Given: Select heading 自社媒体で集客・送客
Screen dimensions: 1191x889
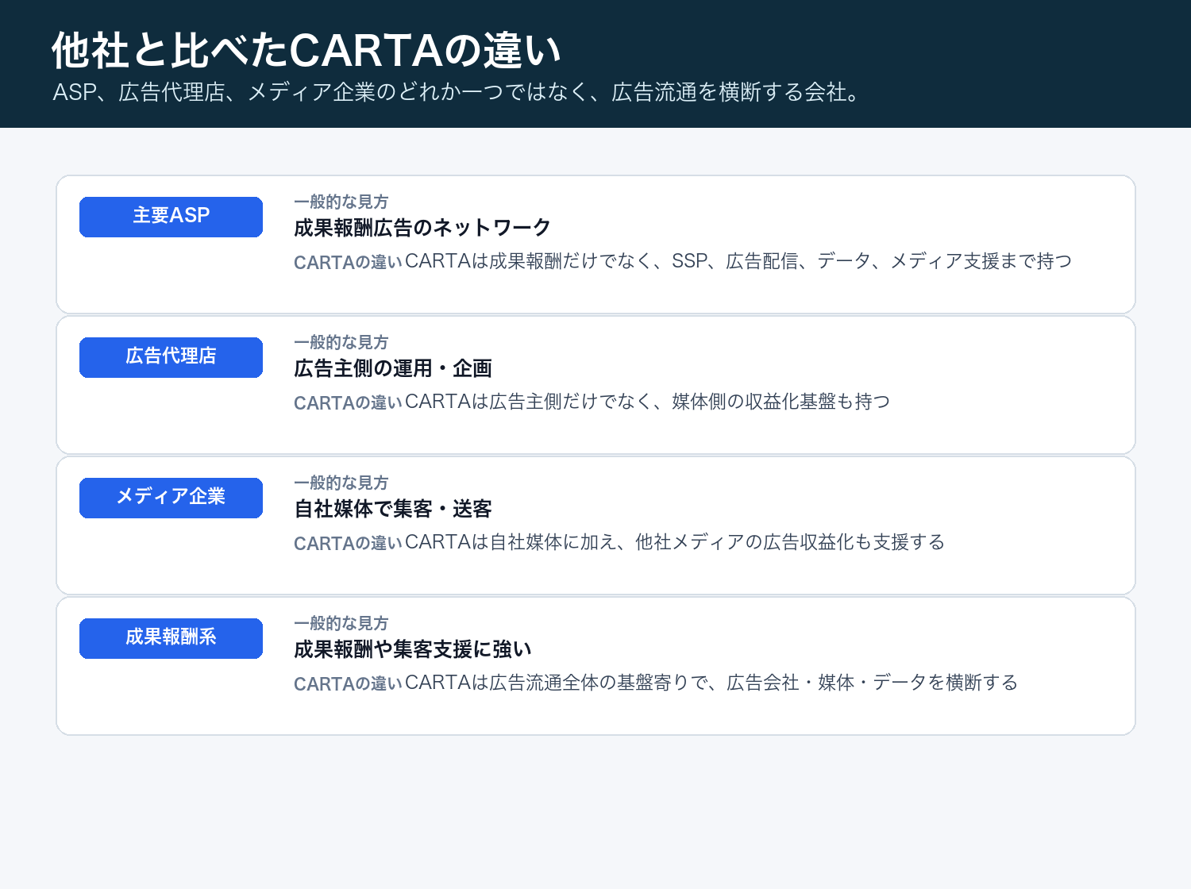Looking at the screenshot, I should tap(393, 509).
